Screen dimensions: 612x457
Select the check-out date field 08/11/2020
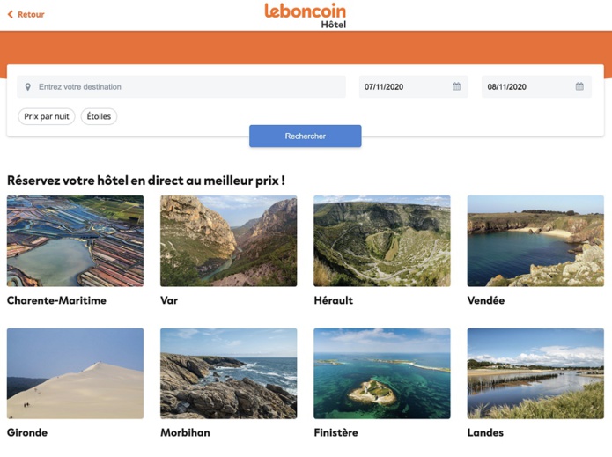point(527,87)
